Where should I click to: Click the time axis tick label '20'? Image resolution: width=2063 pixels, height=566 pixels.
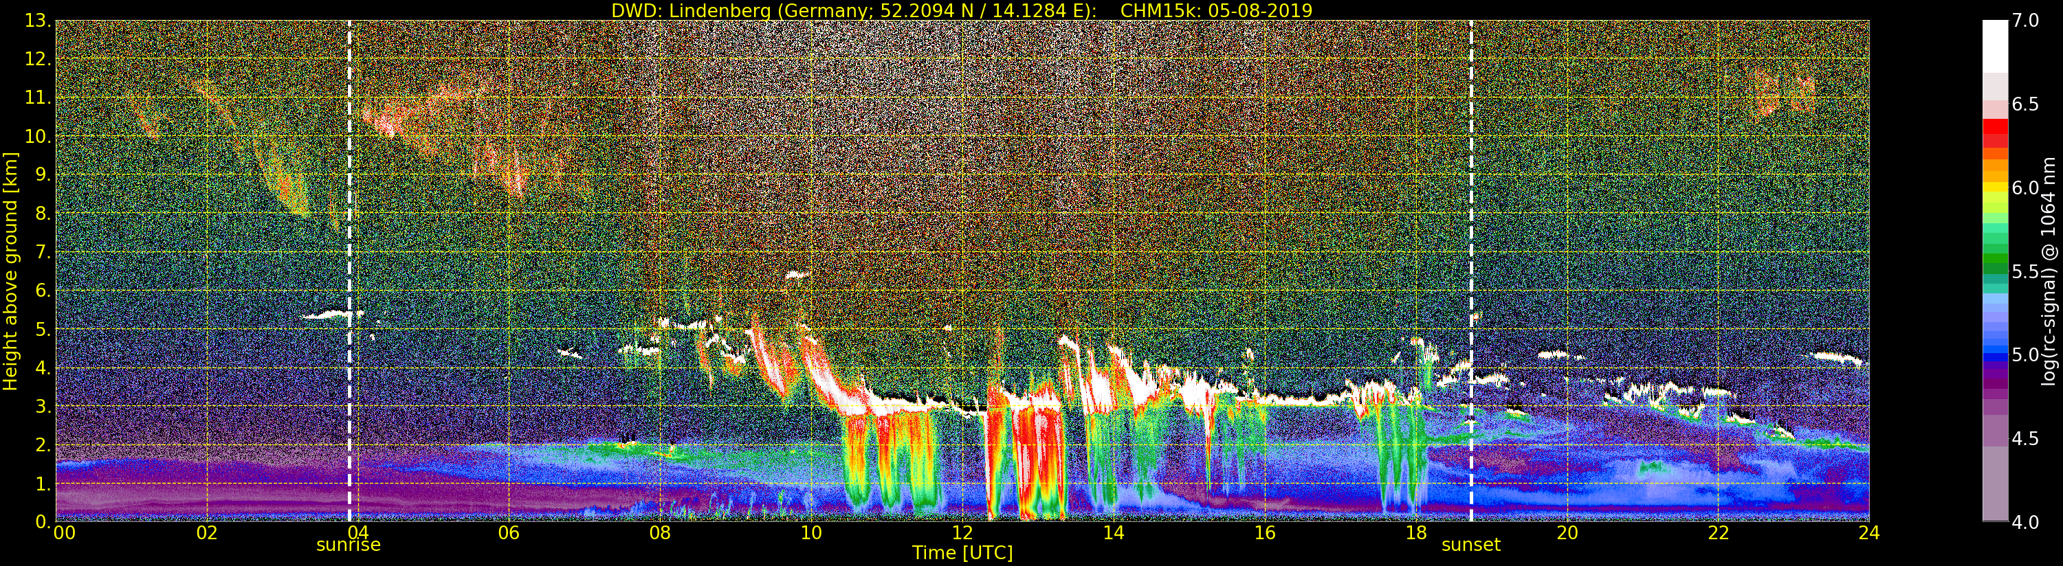pos(1567,532)
